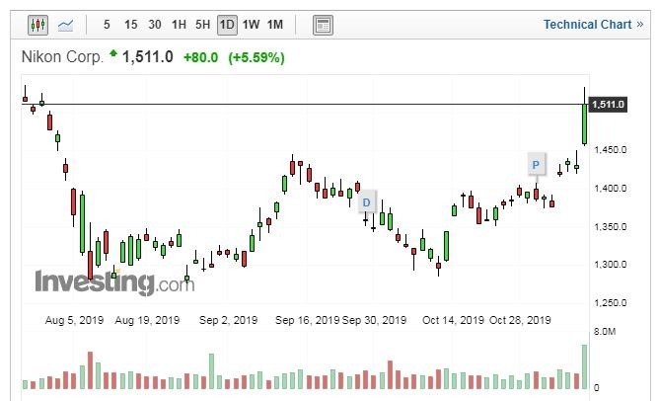
Task: Choose the 1H timeframe
Action: coord(179,25)
